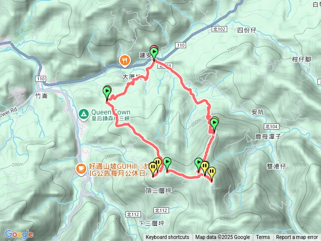Click the Queen Town 皇后鎮森林 label
Viewport: 321px width, 241px height.
pyautogui.click(x=110, y=115)
